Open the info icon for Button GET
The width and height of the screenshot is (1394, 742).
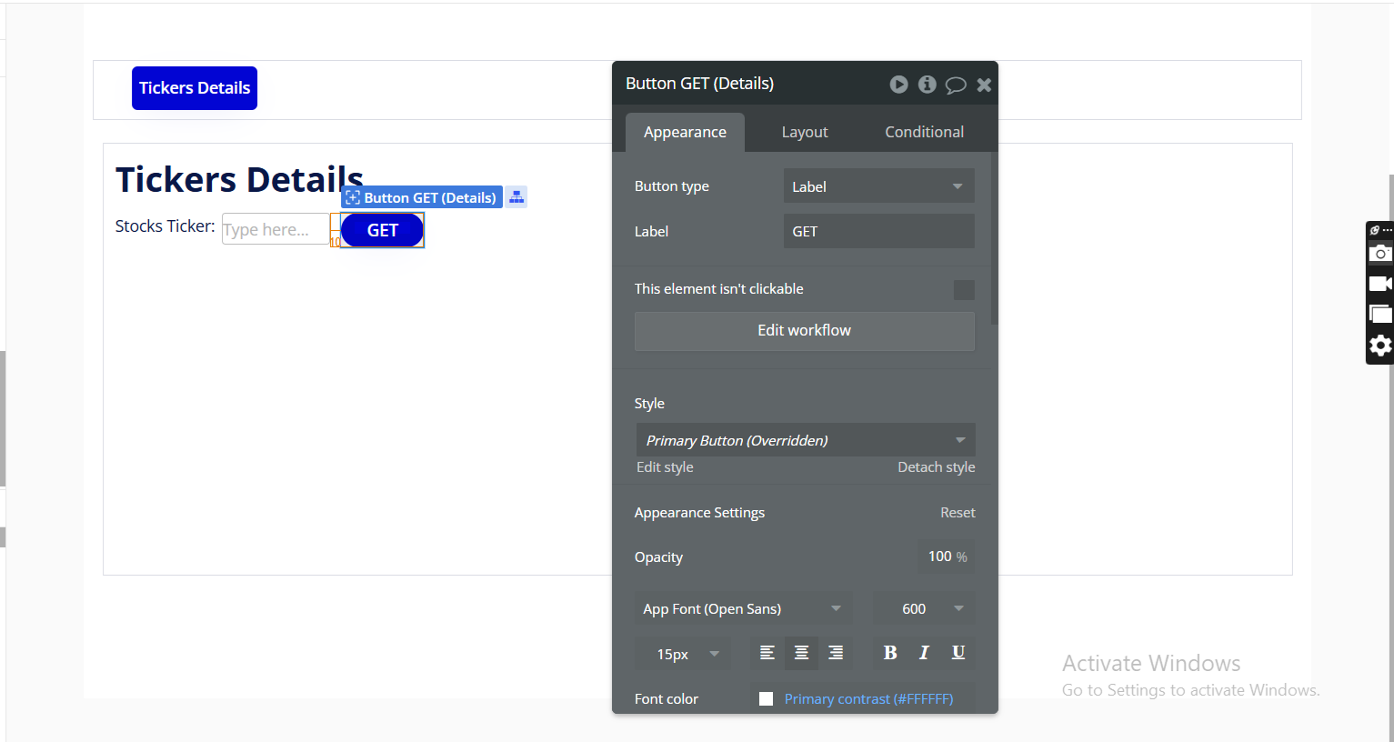[x=928, y=85]
